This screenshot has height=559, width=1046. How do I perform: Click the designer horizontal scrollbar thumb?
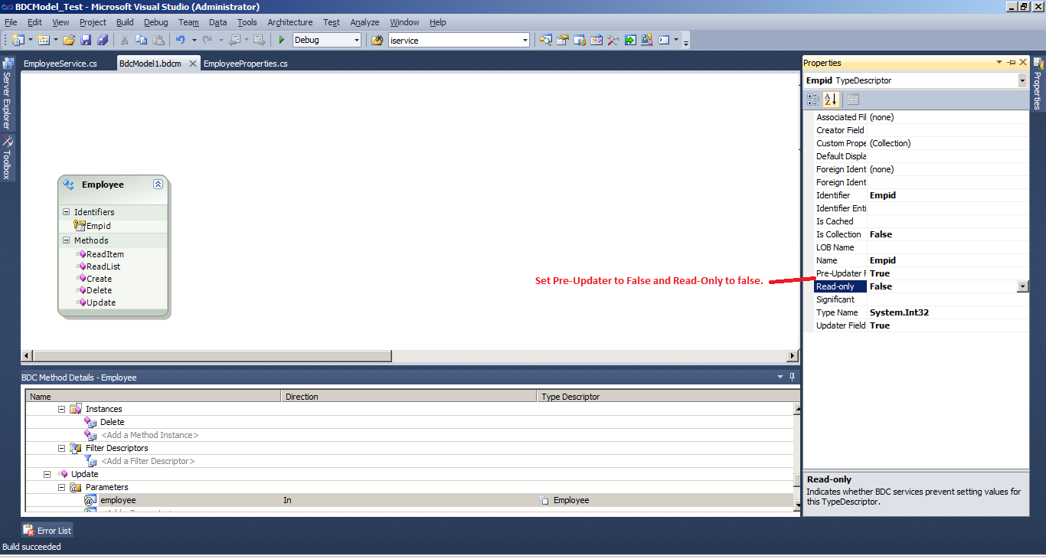[x=212, y=356]
